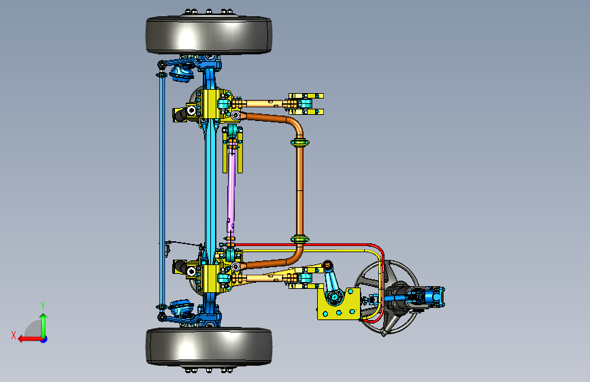Select the top tire in the model
This screenshot has width=590, height=382.
coord(209,35)
